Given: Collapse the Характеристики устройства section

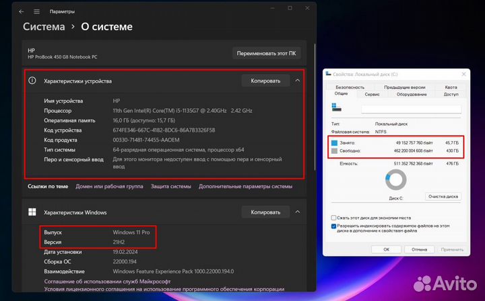Looking at the screenshot, I should (x=297, y=81).
